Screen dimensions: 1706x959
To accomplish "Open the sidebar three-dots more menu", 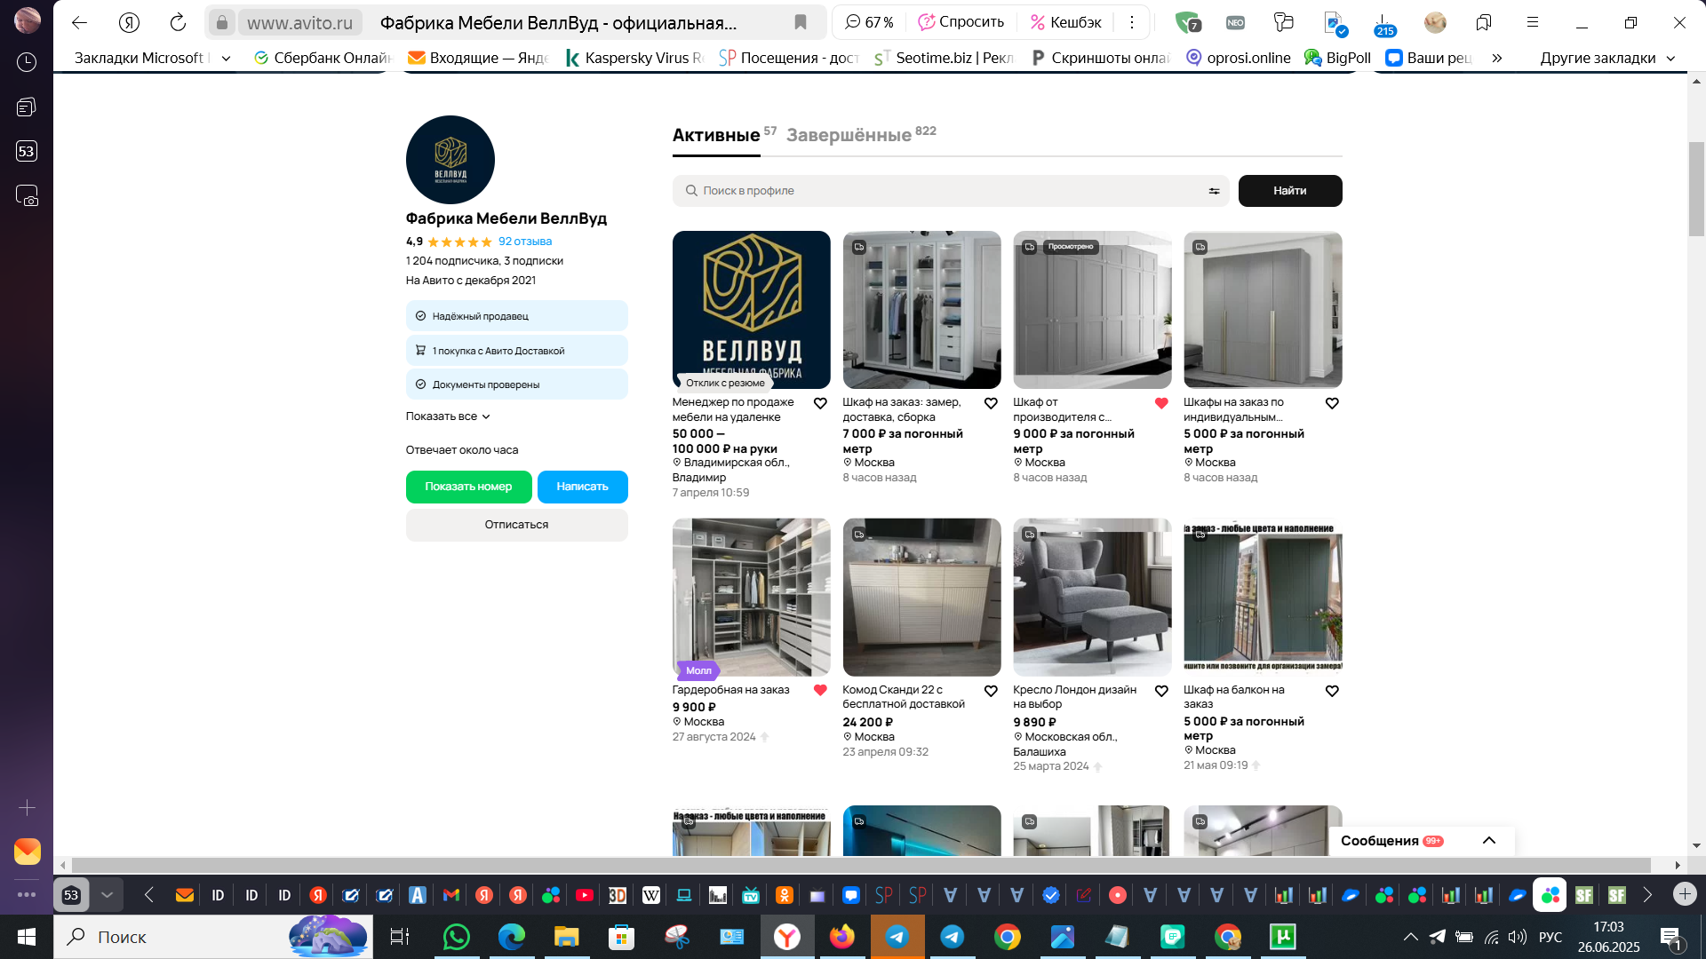I will [x=27, y=895].
